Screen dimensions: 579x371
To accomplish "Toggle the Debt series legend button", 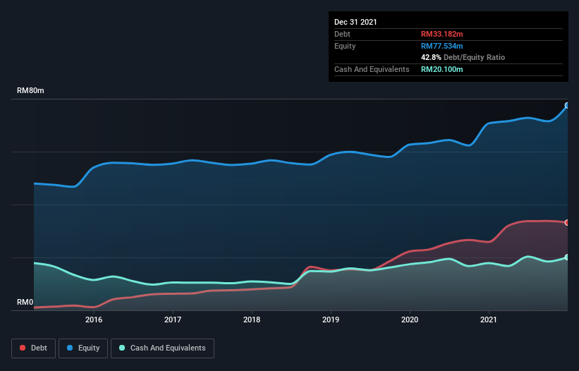I will [x=33, y=348].
